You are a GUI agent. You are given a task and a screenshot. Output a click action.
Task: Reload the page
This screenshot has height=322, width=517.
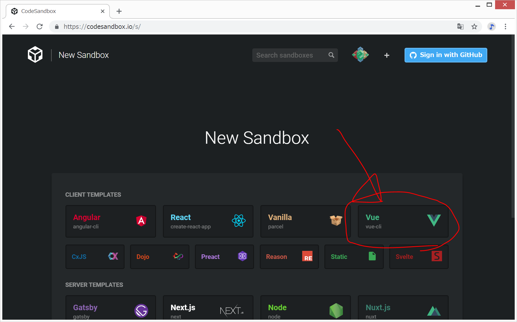coord(40,27)
